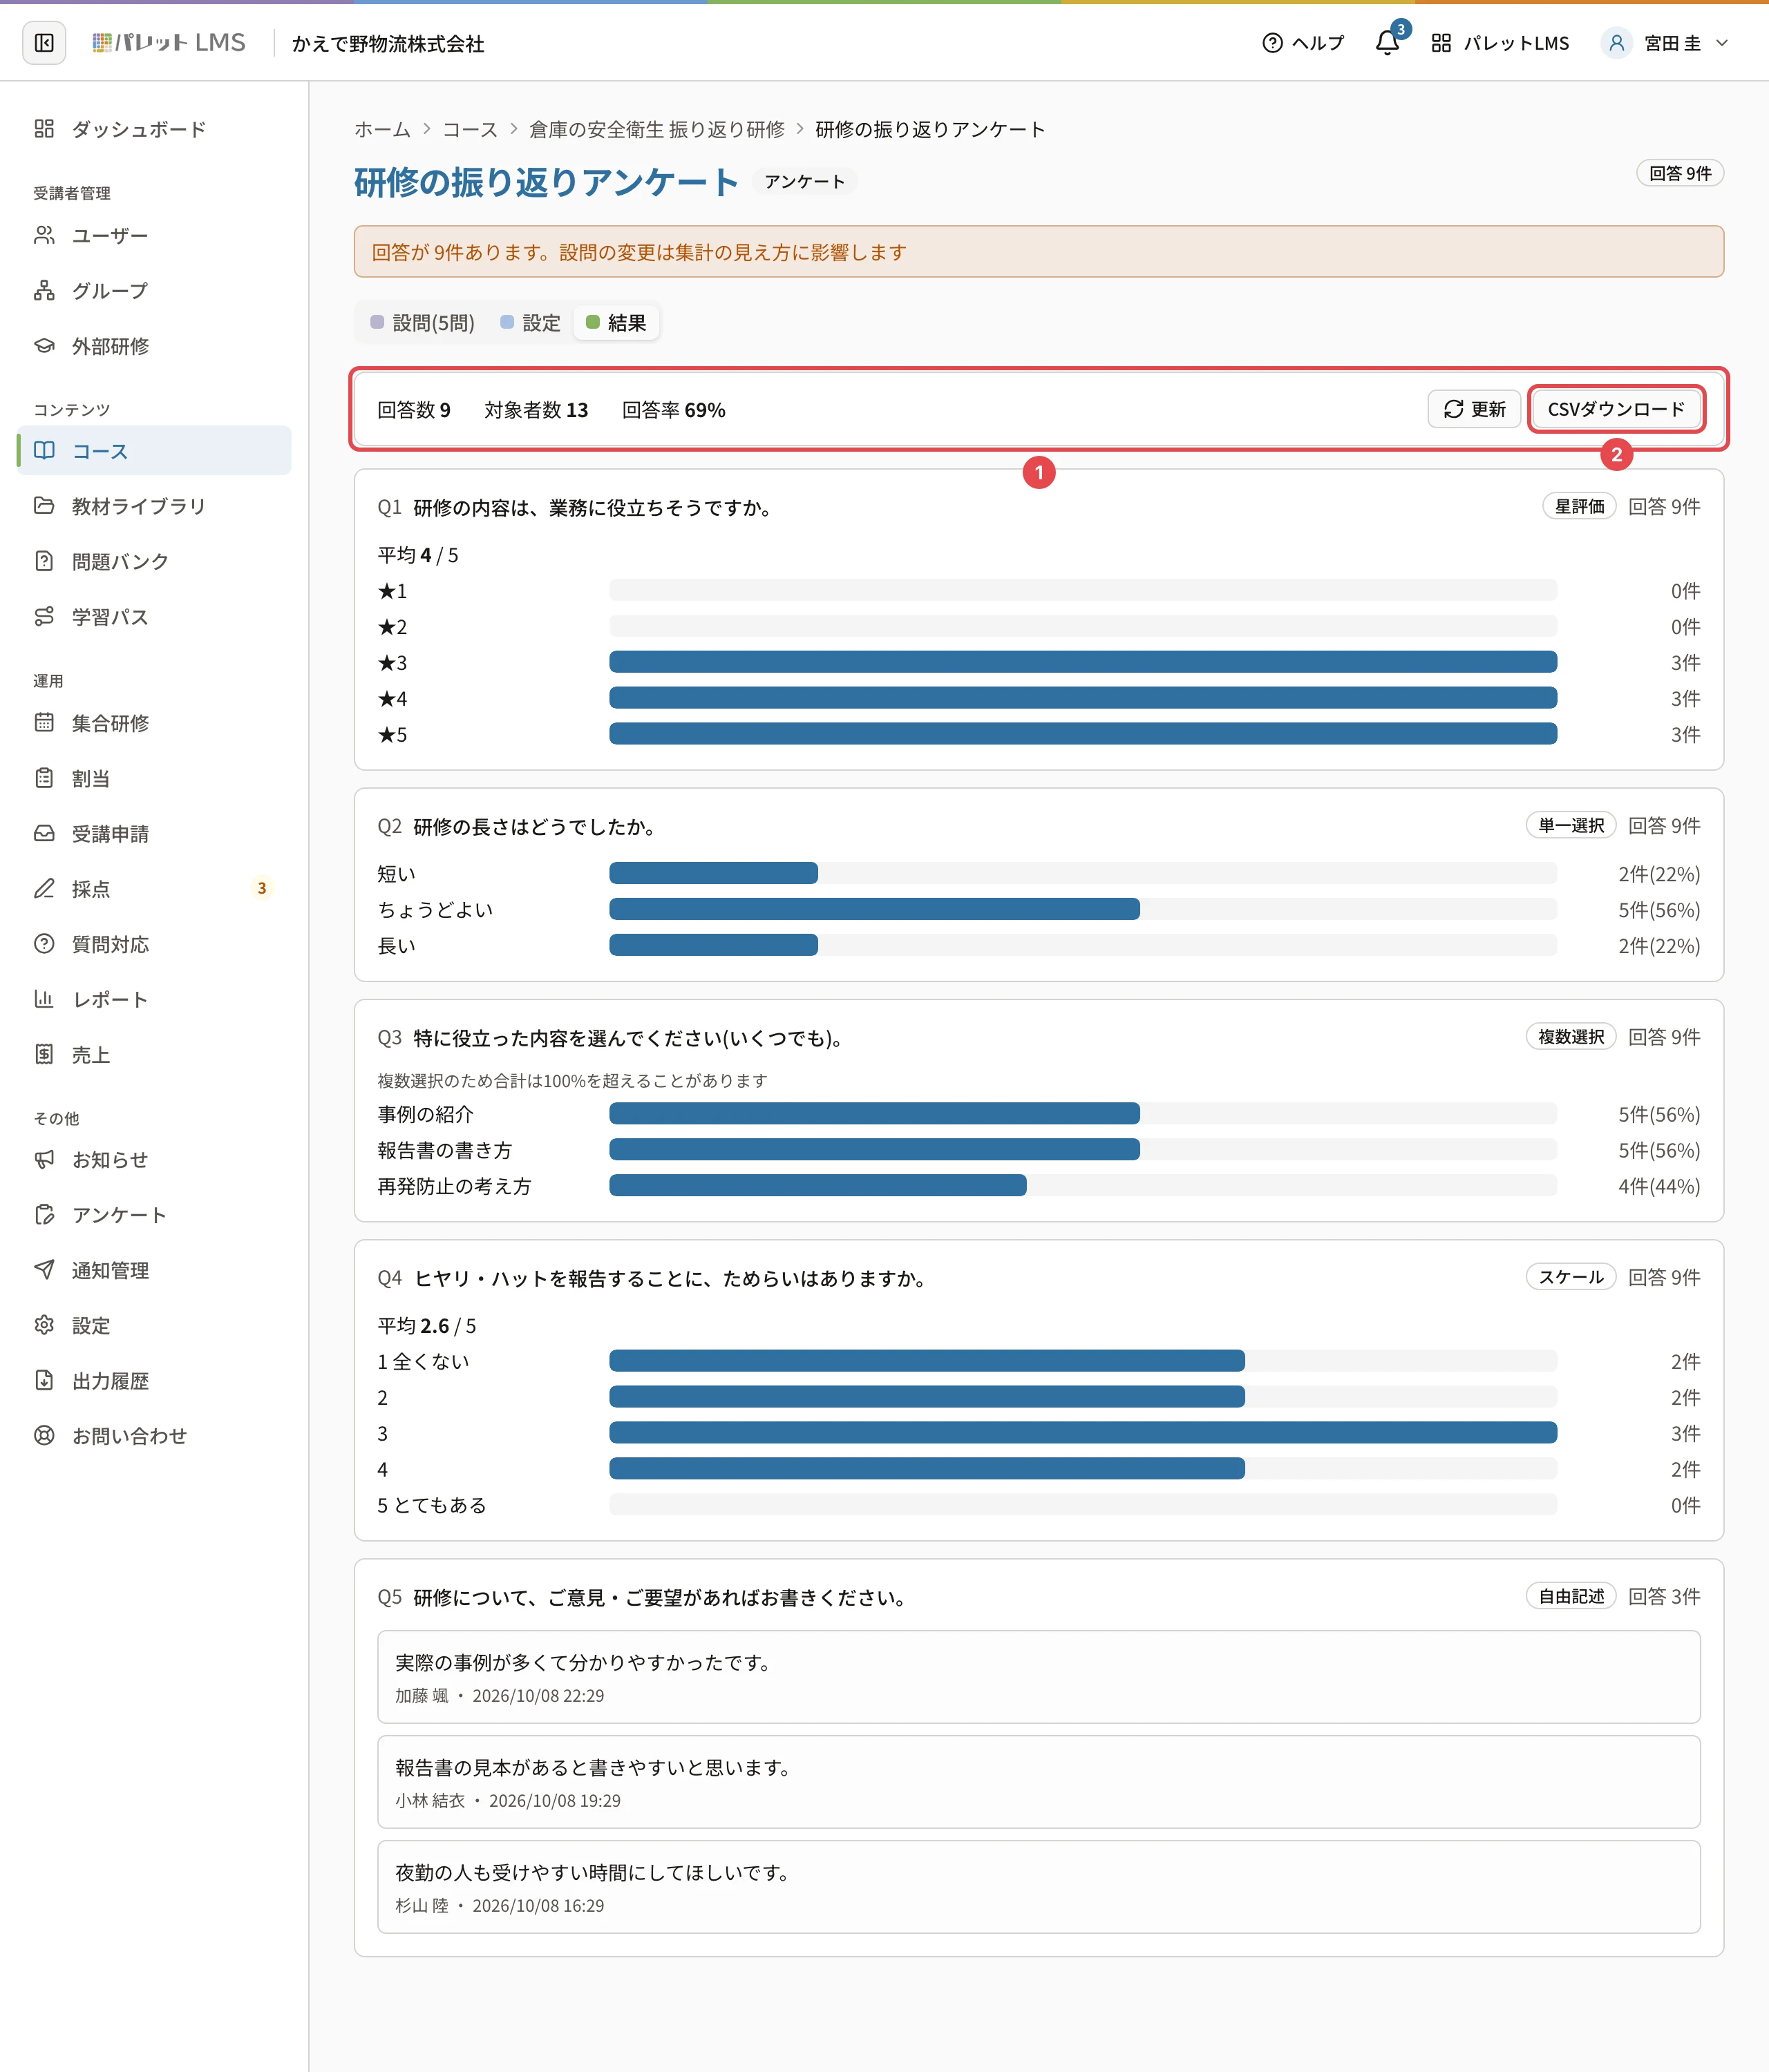Switch to the 結果 tab
1769x2072 pixels.
tap(616, 323)
